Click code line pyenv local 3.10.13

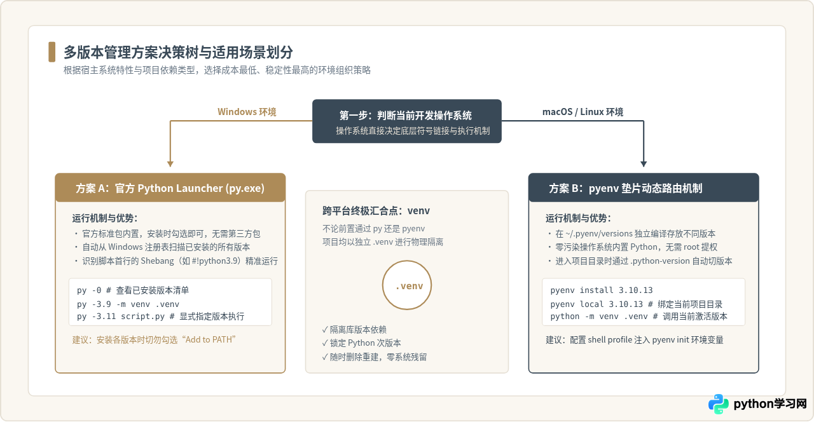click(637, 304)
